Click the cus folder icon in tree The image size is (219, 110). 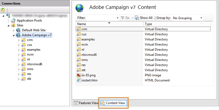(23, 45)
